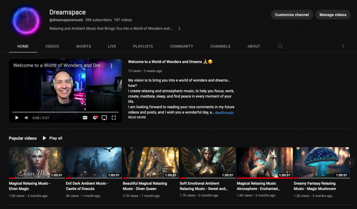The width and height of the screenshot is (357, 209).
Task: Click the Play all label
Action: [x=56, y=138]
